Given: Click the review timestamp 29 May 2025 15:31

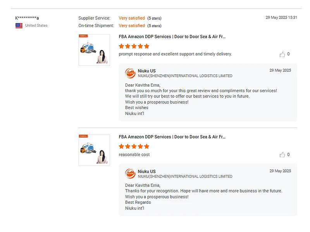Looking at the screenshot, I should (x=281, y=18).
